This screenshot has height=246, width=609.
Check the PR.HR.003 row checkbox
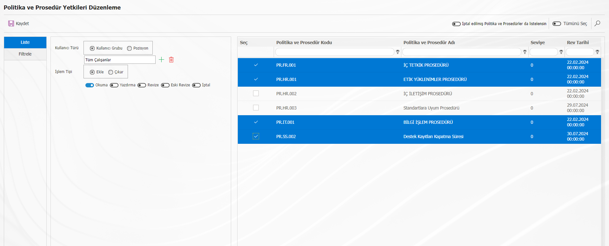[256, 108]
